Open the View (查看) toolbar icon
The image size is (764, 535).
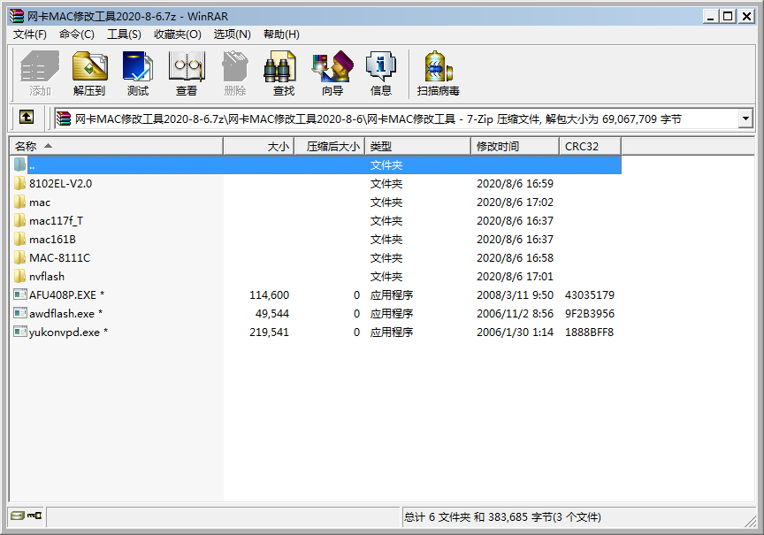click(x=187, y=73)
